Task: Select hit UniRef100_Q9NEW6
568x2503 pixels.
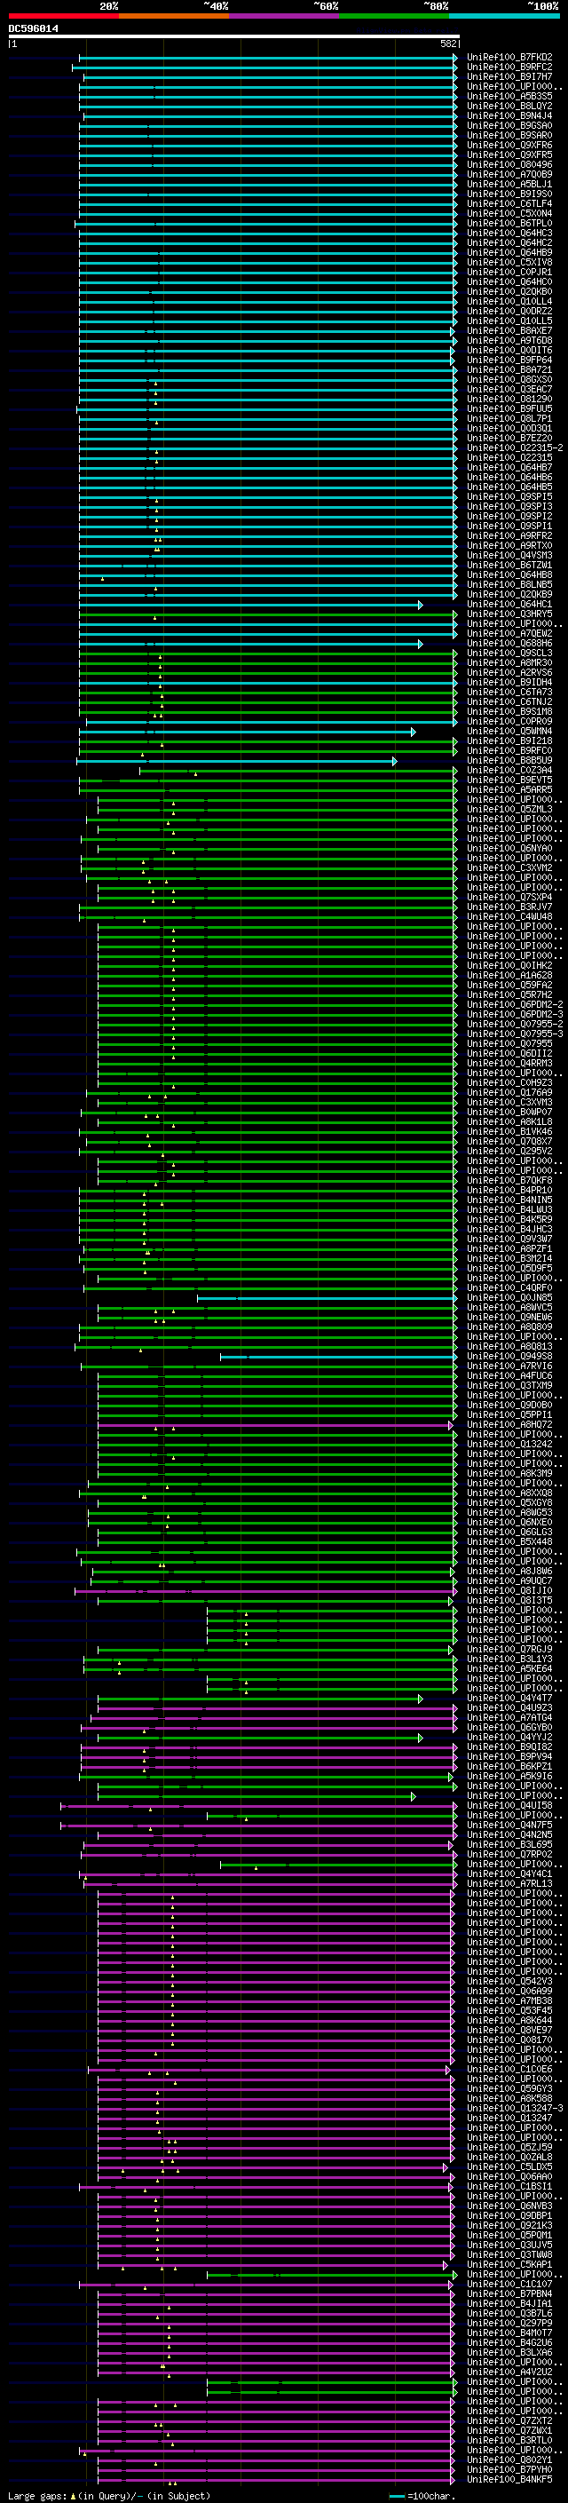Action: click(x=509, y=1317)
